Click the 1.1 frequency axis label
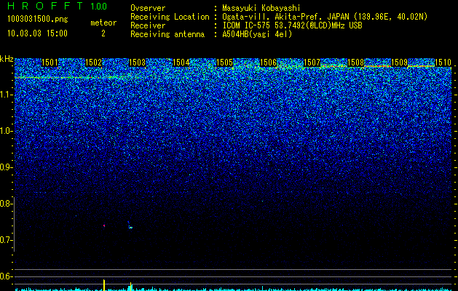This screenshot has width=458, height=291. 7,95
